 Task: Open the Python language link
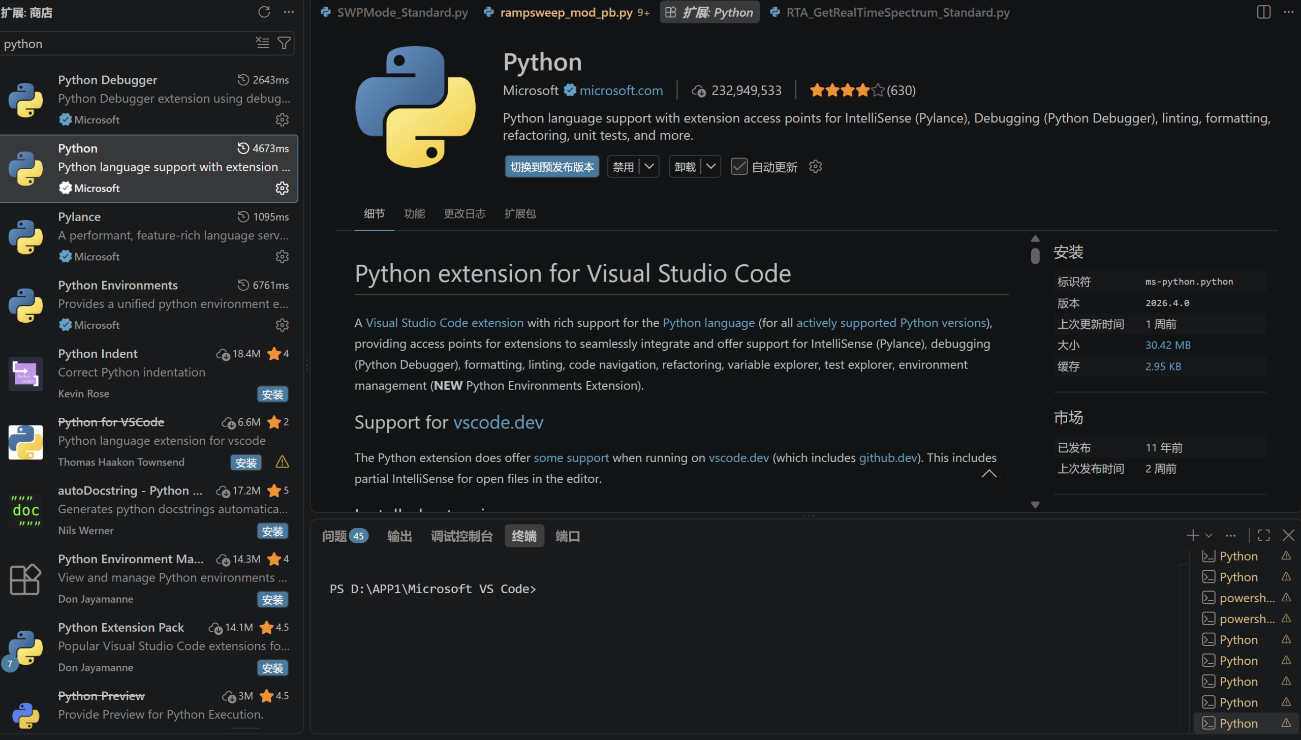pos(708,323)
